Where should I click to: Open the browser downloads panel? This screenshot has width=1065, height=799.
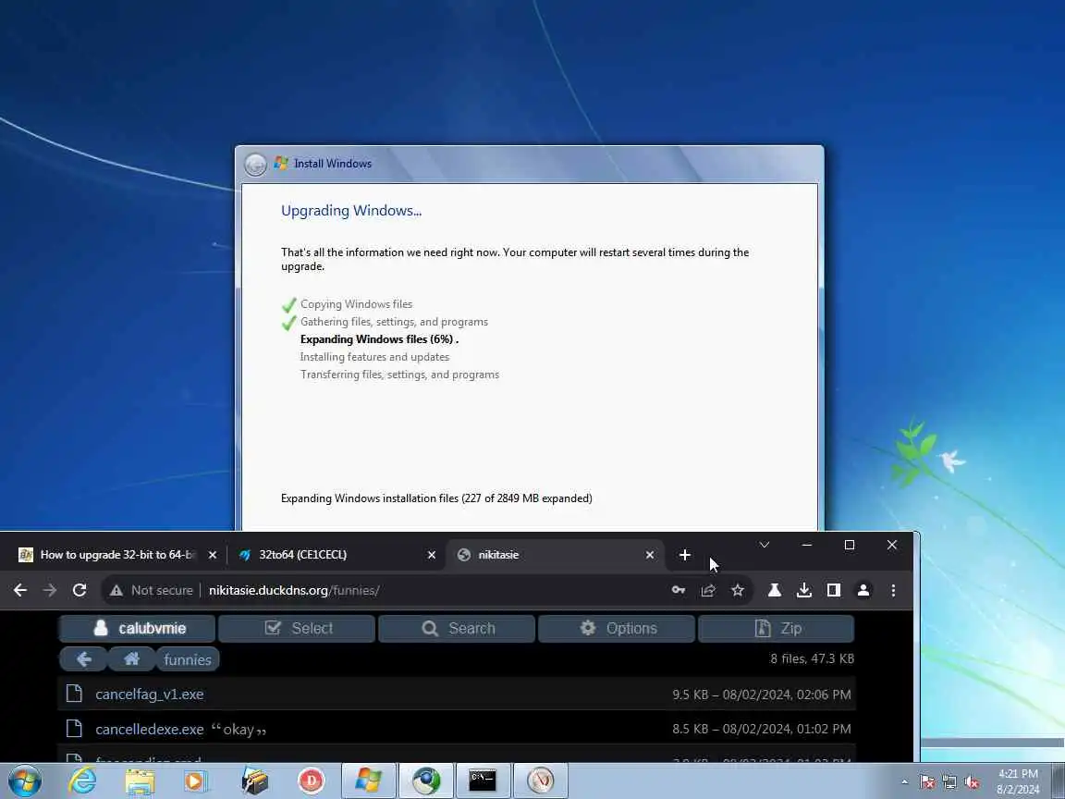point(804,590)
